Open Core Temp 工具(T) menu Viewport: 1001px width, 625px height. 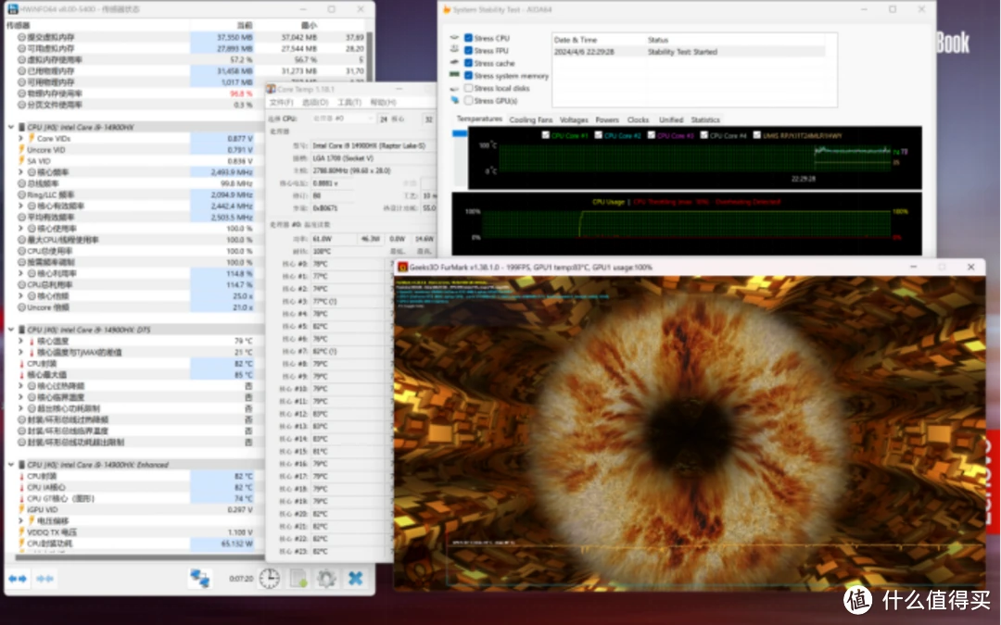(349, 102)
